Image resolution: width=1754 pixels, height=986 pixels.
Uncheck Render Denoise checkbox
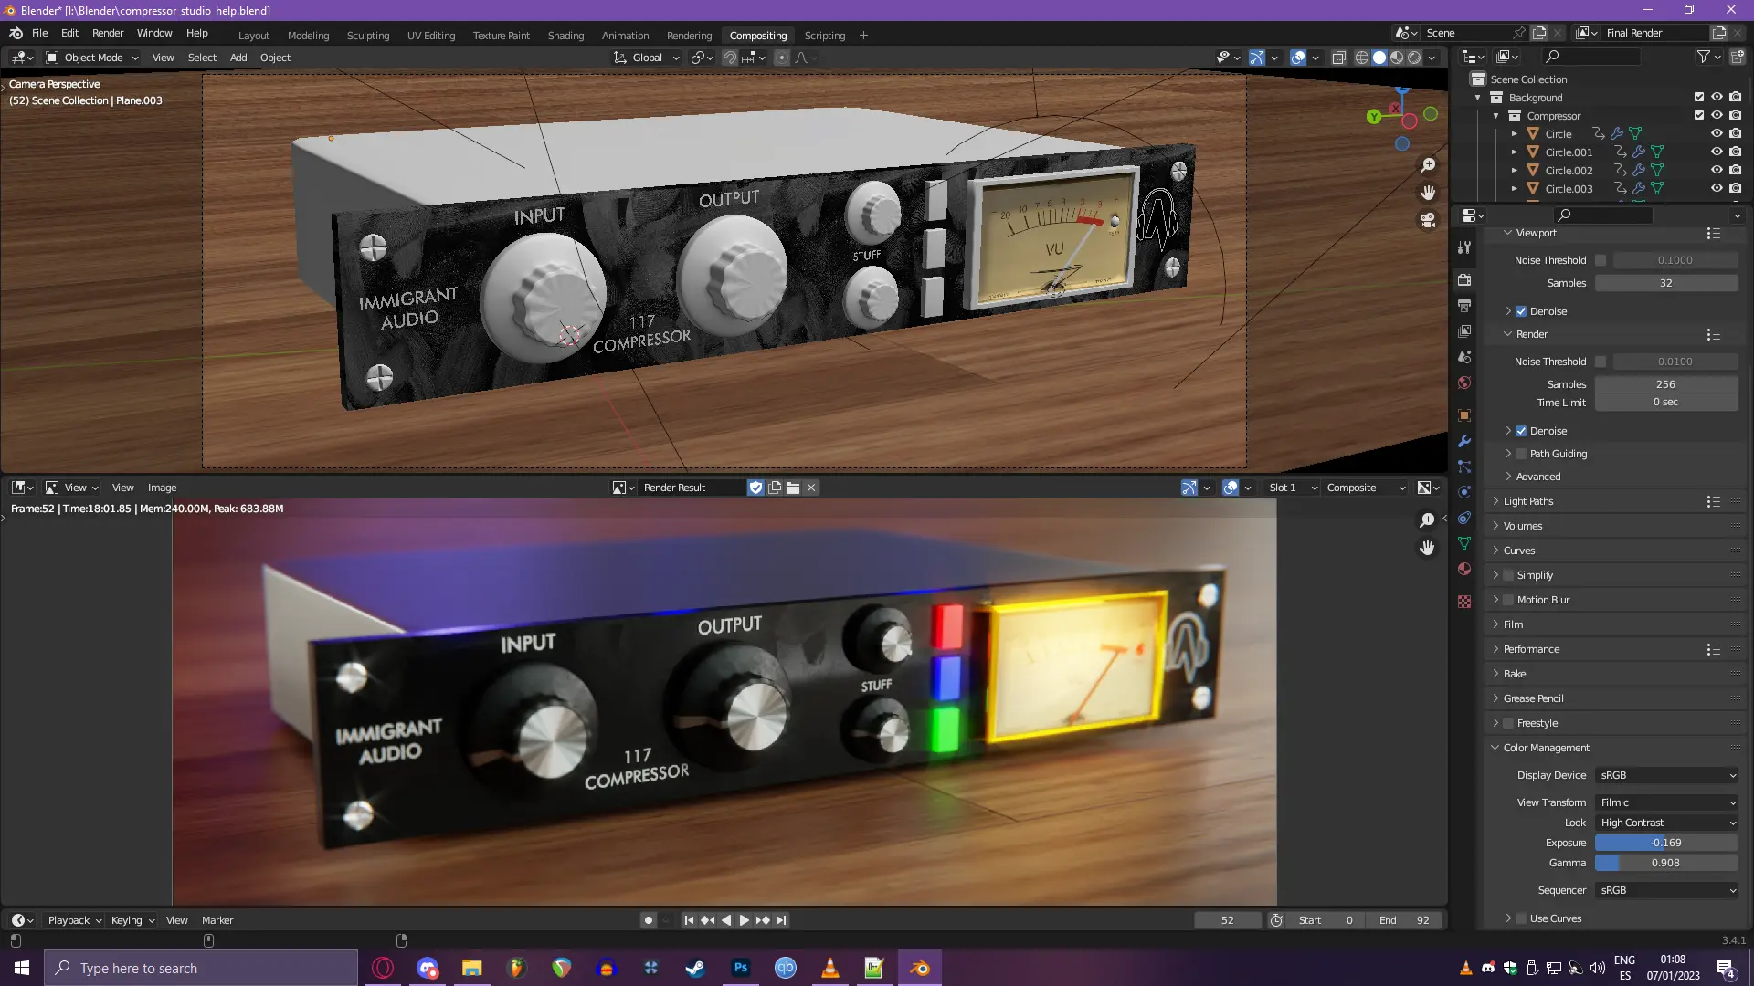click(x=1521, y=431)
